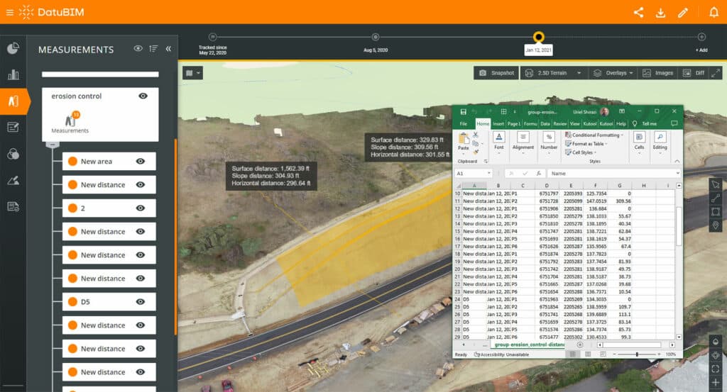Screen dimensions: 727x392
Task: Collapse the Measurements panel with double chevron
Action: [168, 49]
